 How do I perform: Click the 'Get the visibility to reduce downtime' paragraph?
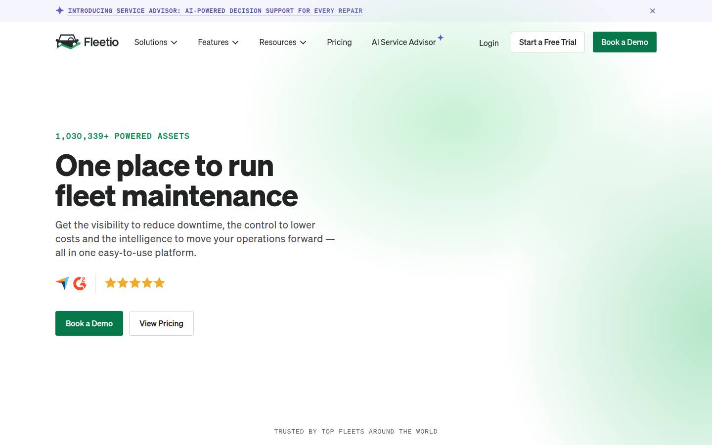point(195,239)
